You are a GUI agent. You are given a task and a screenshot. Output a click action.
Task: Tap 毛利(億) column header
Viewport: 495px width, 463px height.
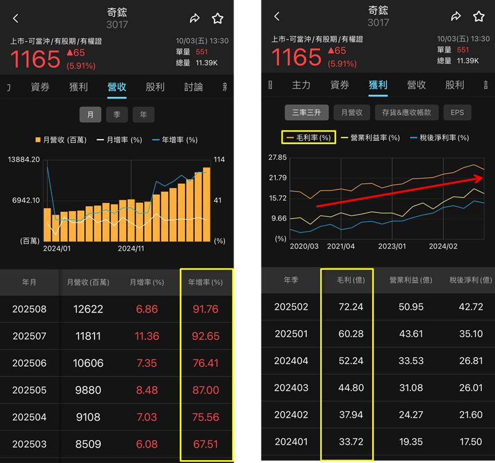pos(351,280)
